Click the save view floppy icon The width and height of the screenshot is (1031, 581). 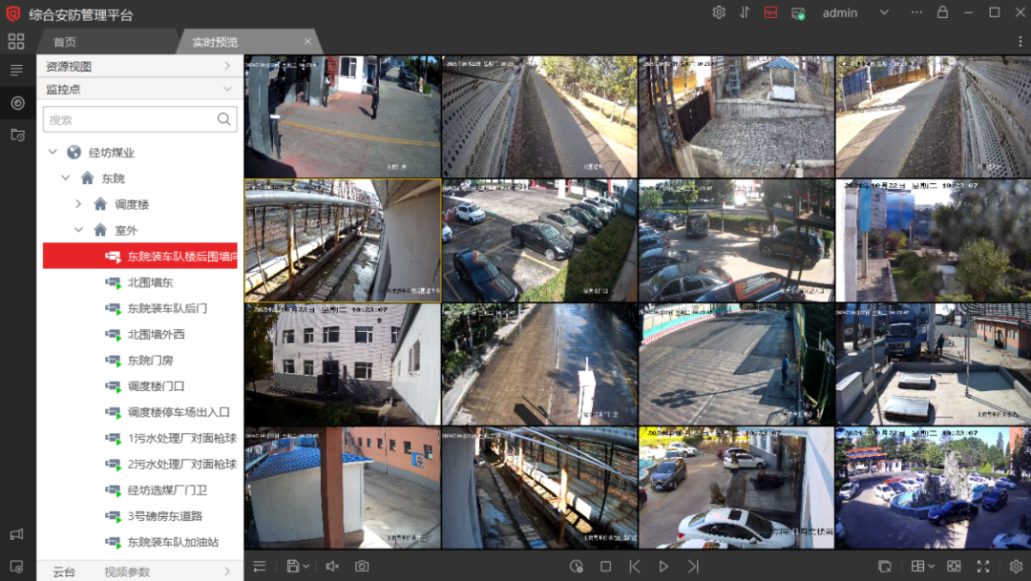coord(293,566)
